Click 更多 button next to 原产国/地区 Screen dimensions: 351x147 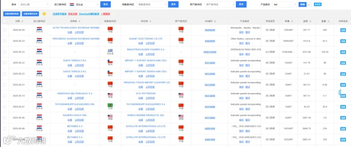[x=241, y=4]
